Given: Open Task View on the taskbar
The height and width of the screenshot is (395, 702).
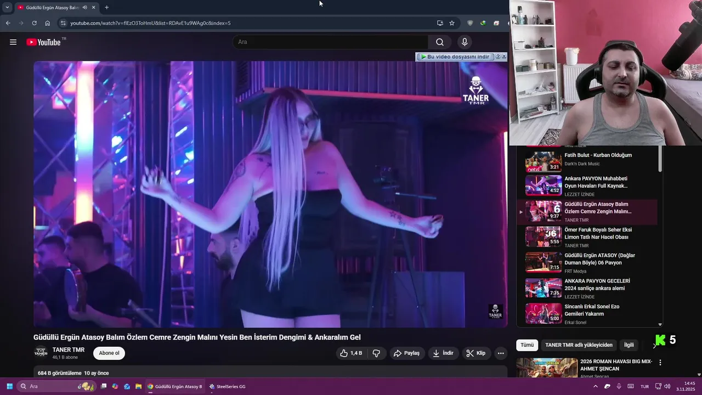Looking at the screenshot, I should pyautogui.click(x=103, y=386).
